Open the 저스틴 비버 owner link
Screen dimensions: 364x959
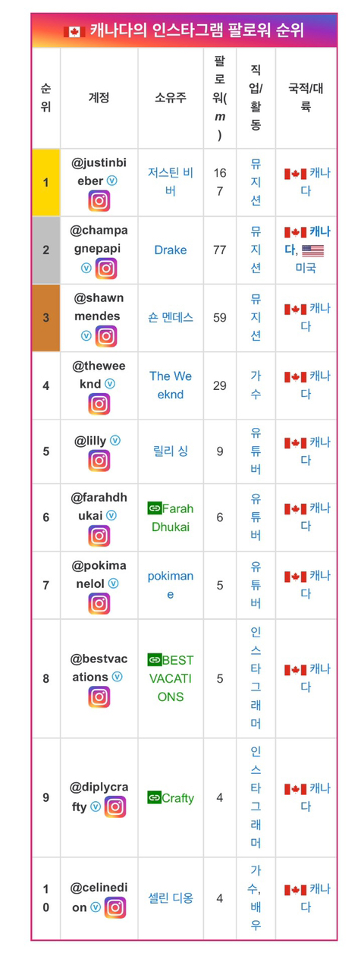pyautogui.click(x=171, y=181)
